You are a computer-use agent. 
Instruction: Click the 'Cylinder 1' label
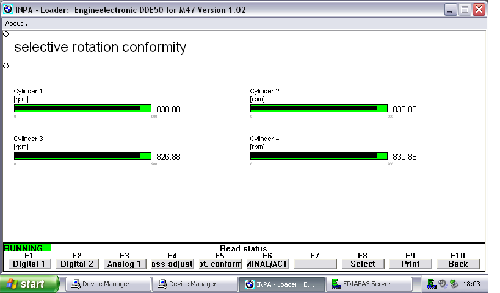[x=27, y=91]
